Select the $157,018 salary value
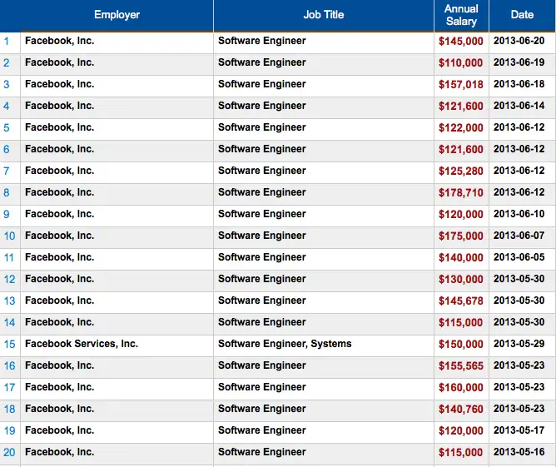The width and height of the screenshot is (556, 467). click(x=460, y=84)
